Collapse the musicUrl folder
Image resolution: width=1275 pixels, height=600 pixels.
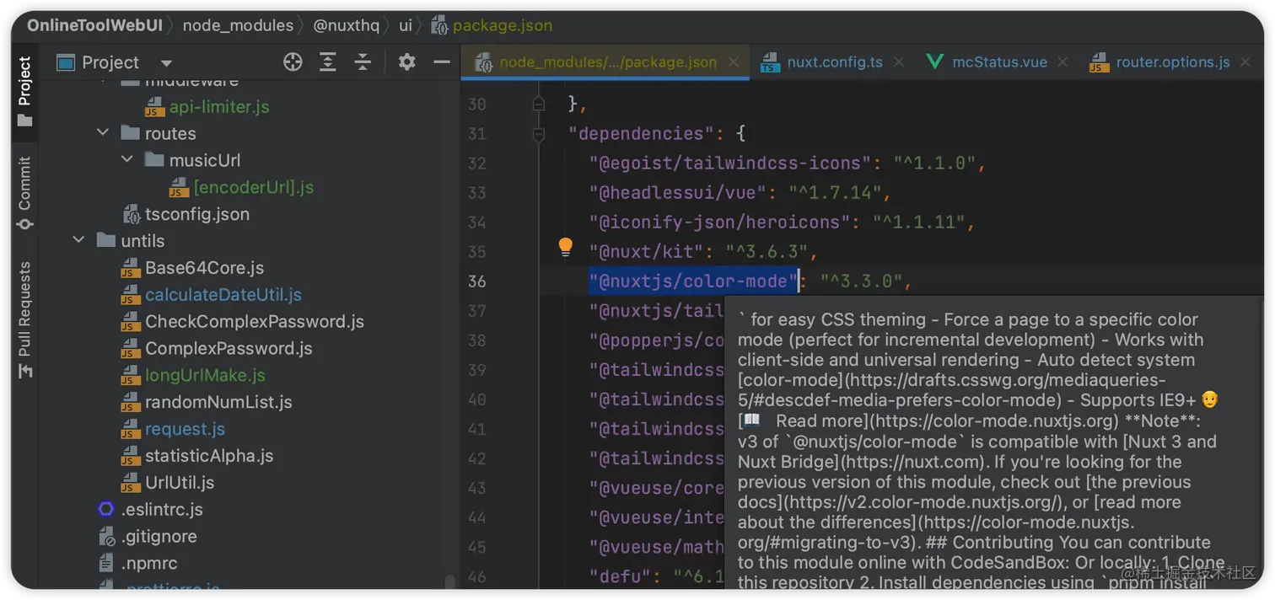[x=127, y=160]
